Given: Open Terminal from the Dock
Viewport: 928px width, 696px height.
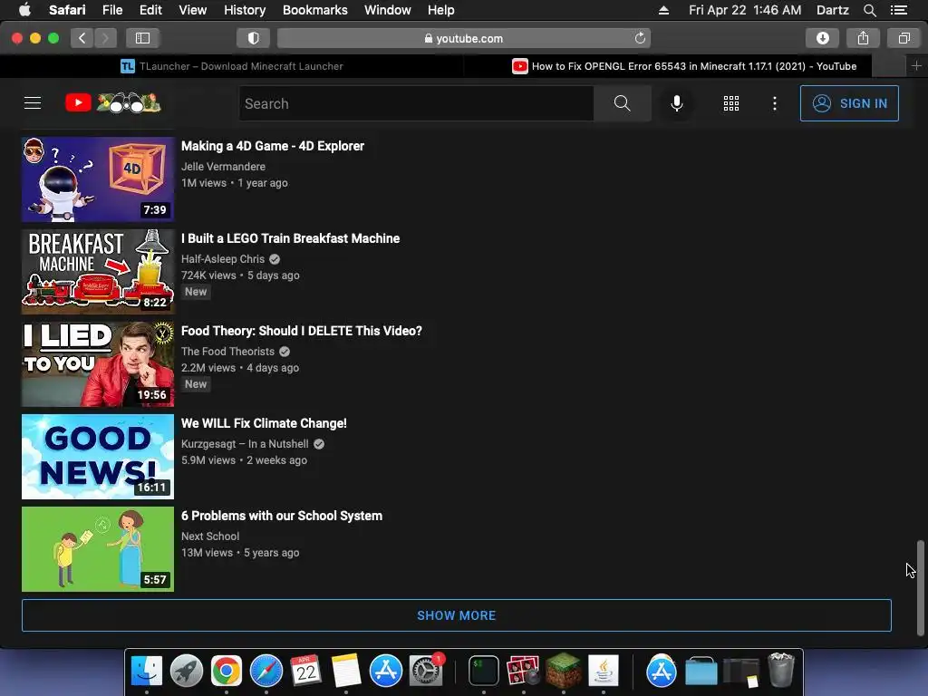Looking at the screenshot, I should point(484,671).
